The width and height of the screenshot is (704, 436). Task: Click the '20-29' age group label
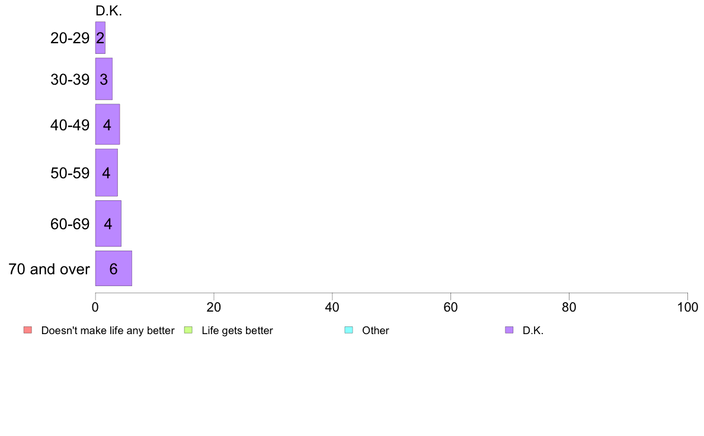(x=70, y=38)
